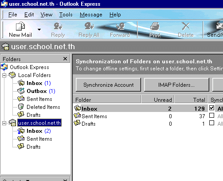Click the Reply All toolbar icon
Screen dimensions: 223x181
point(89,26)
